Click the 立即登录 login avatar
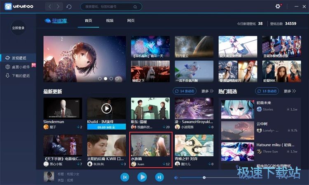309x185 pixels. click(x=18, y=28)
